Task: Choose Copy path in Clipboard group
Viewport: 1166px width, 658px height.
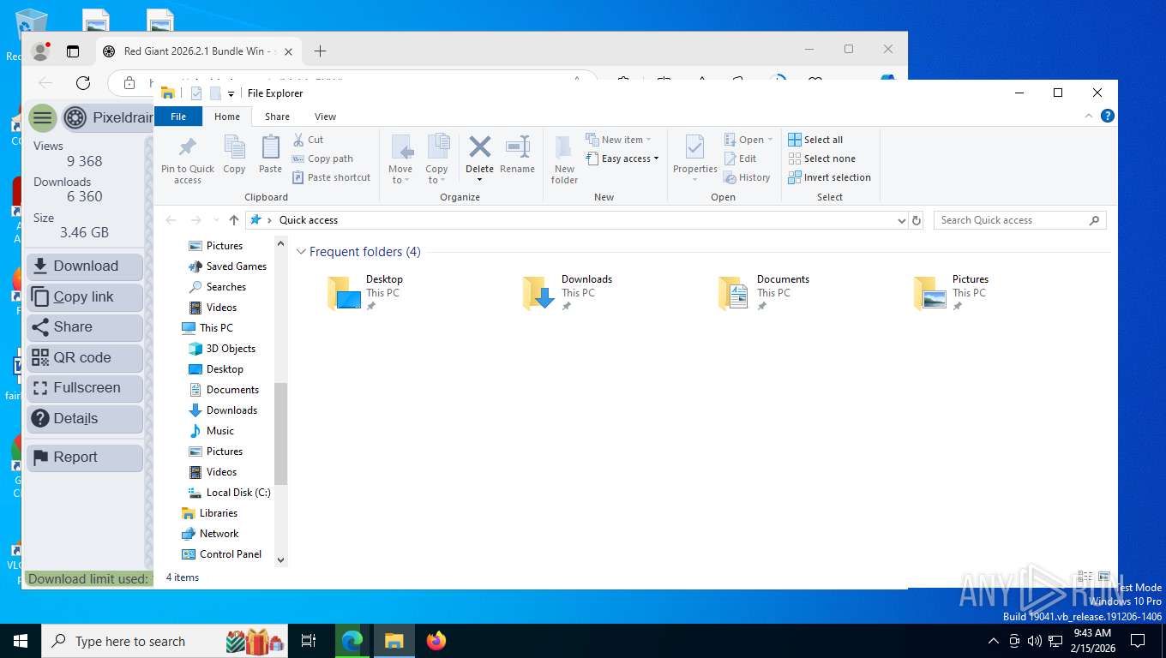Action: pyautogui.click(x=322, y=159)
